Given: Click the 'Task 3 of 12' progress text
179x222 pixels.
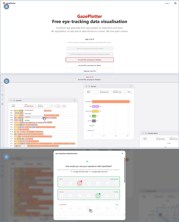Looking at the screenshot, I should point(90,39).
